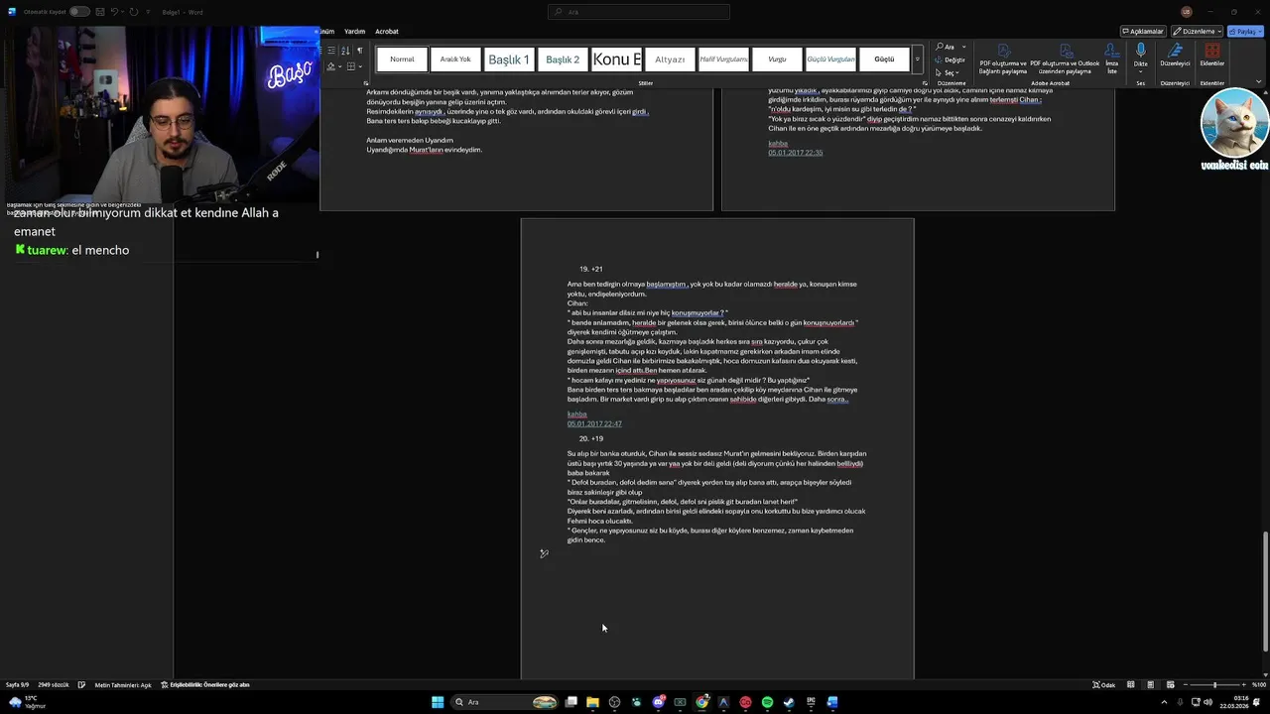This screenshot has width=1270, height=714.
Task: Open Spotify from the taskbar
Action: coord(767,702)
